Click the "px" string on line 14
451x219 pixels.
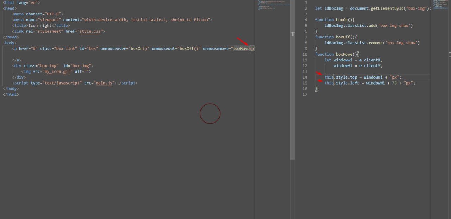[x=394, y=77]
